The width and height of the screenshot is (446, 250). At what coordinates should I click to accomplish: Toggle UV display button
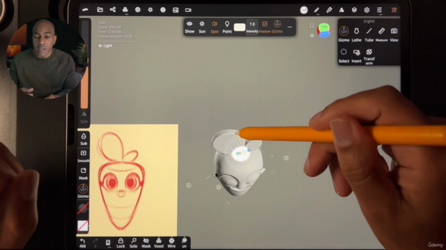[x=184, y=243]
